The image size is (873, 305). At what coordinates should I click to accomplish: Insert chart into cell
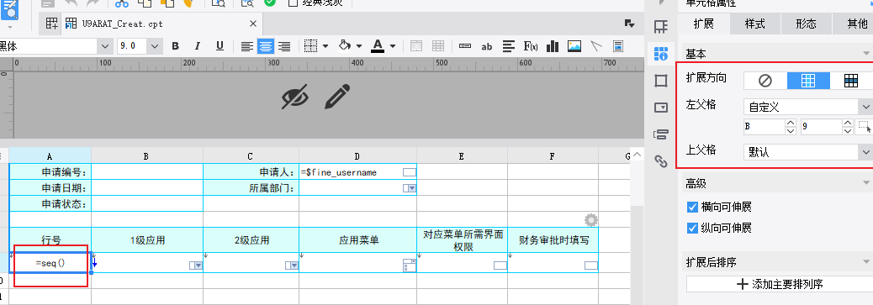tap(553, 46)
